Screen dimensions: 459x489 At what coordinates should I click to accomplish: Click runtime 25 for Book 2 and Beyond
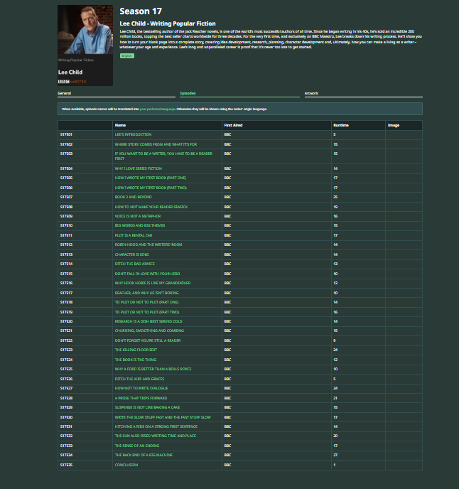click(335, 197)
